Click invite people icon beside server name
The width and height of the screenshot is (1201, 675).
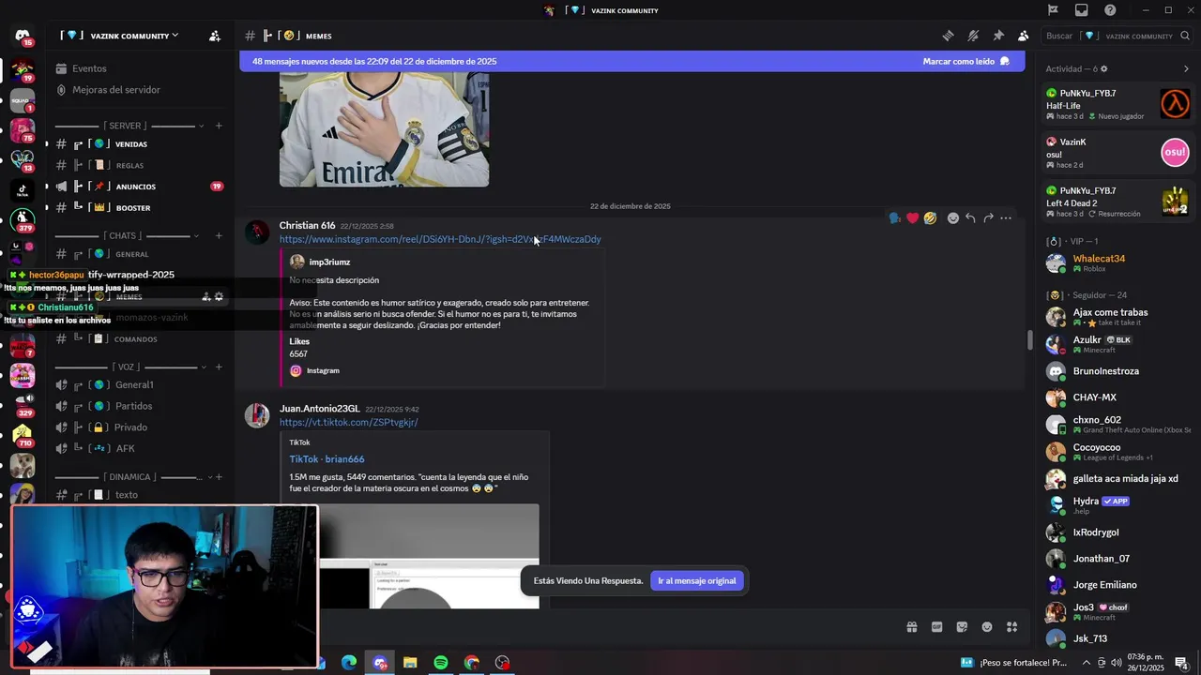point(215,36)
